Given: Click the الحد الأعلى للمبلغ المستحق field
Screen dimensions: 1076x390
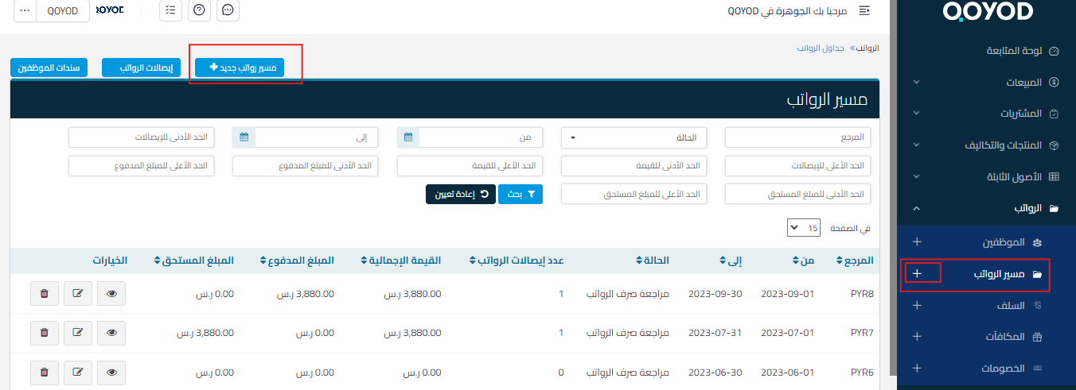Looking at the screenshot, I should [x=634, y=194].
